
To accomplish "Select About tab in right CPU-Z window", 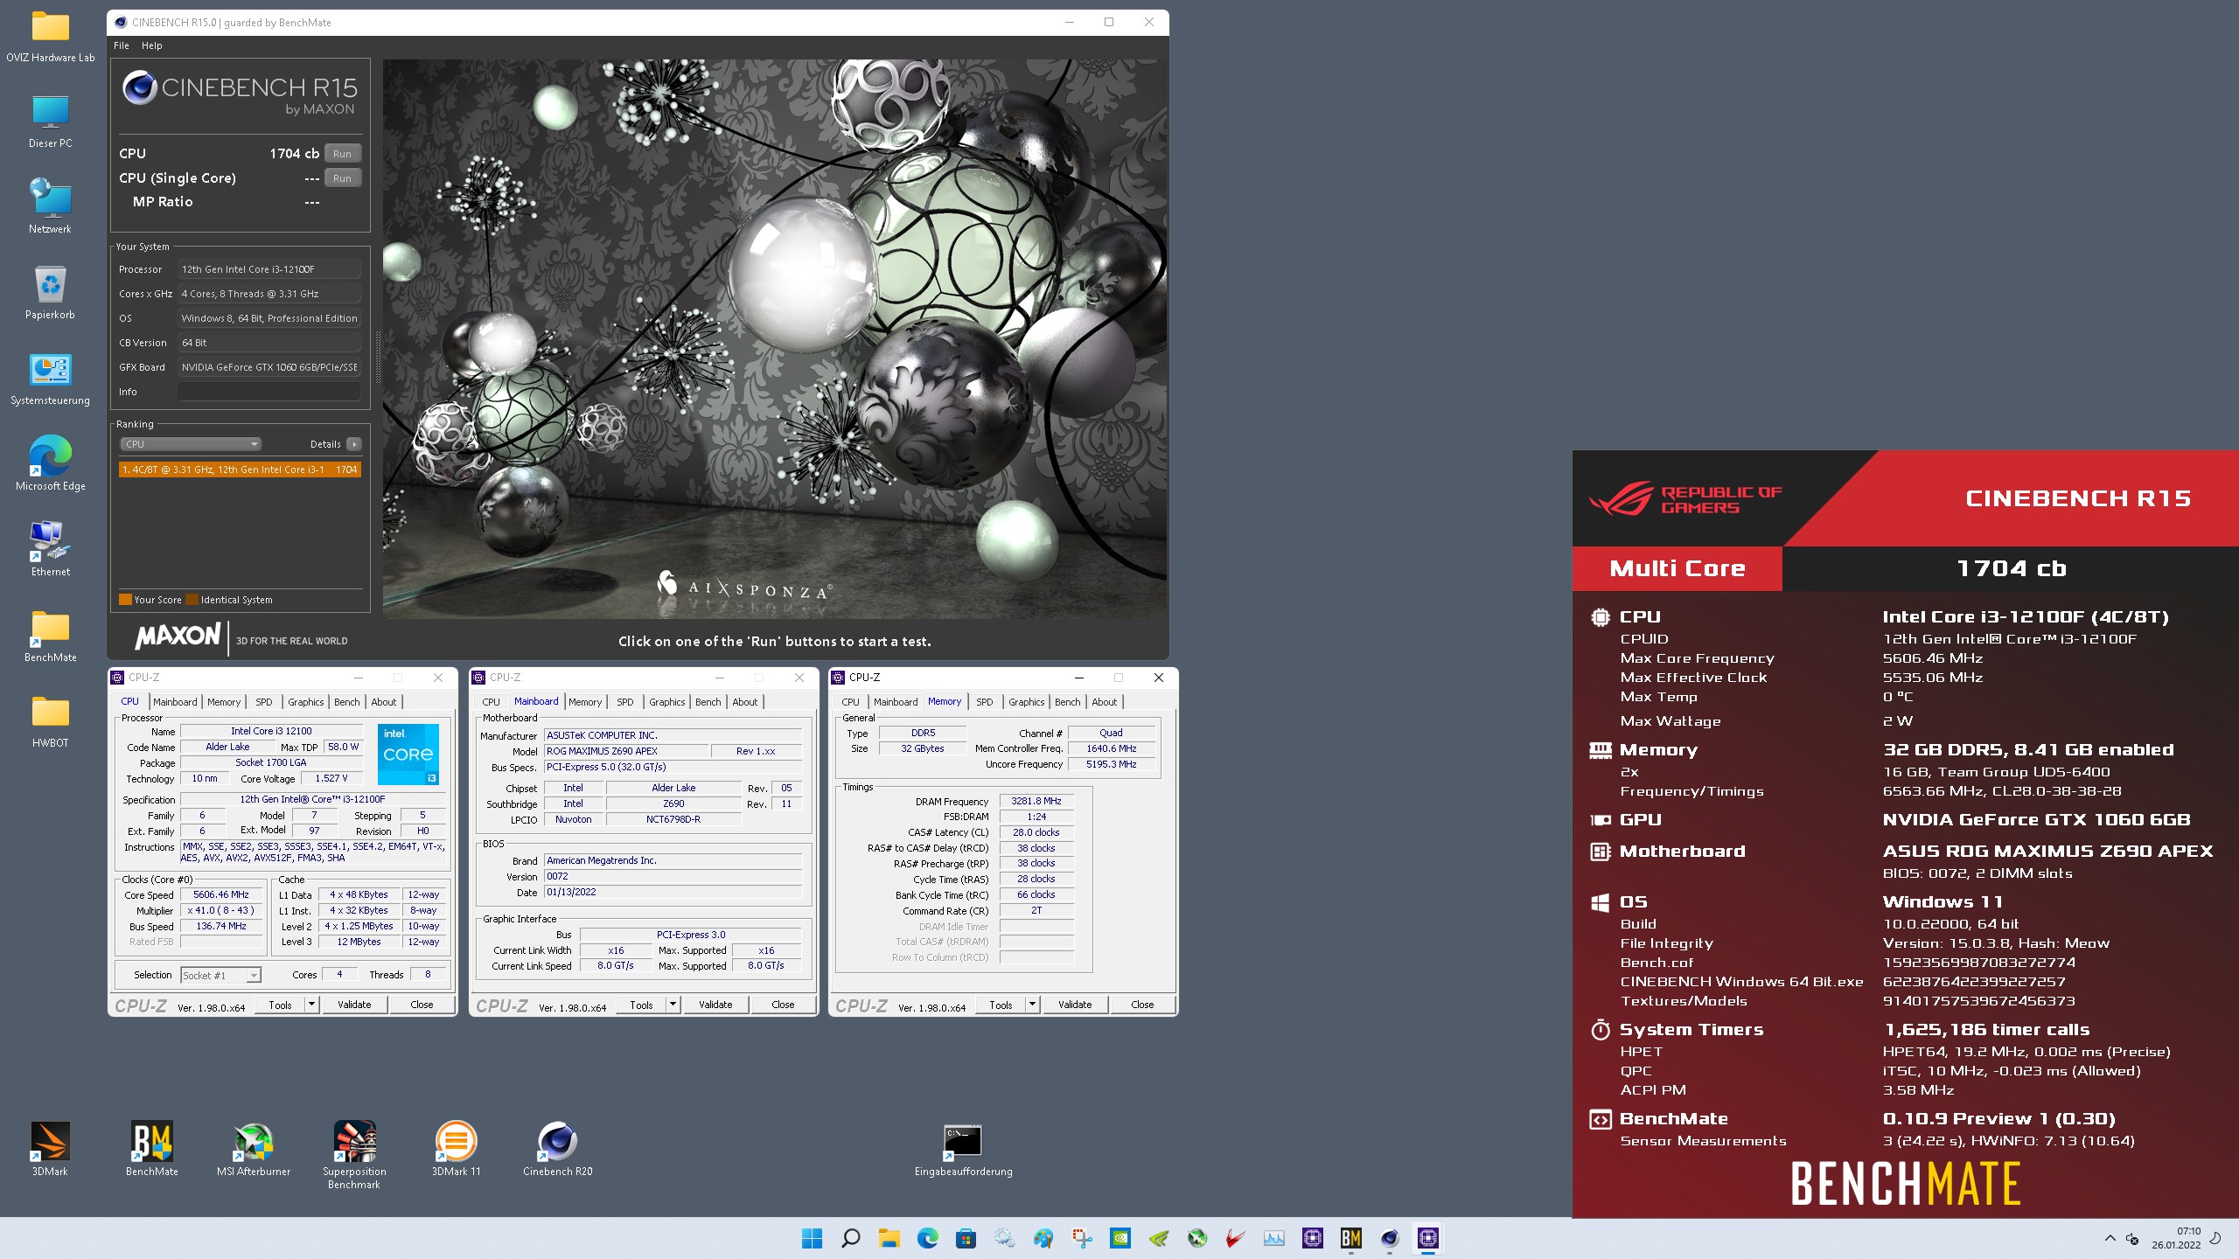I will point(1104,702).
